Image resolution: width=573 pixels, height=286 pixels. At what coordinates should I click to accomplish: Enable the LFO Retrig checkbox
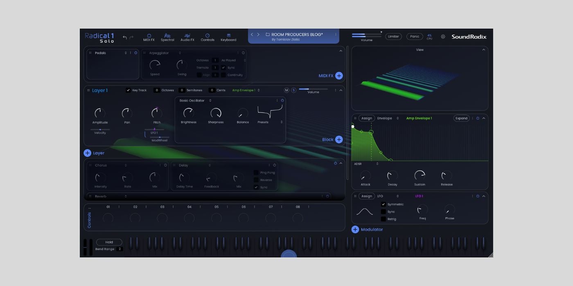click(x=383, y=219)
